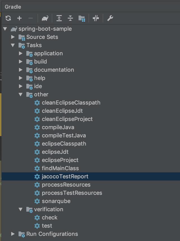Click the elephant Execute Gradle Task icon
Viewport: 180px width, 241px height.
tap(45, 18)
